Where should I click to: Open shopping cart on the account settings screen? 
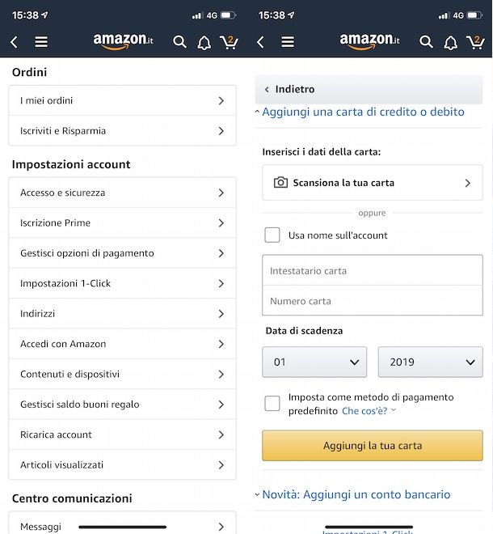click(x=229, y=42)
